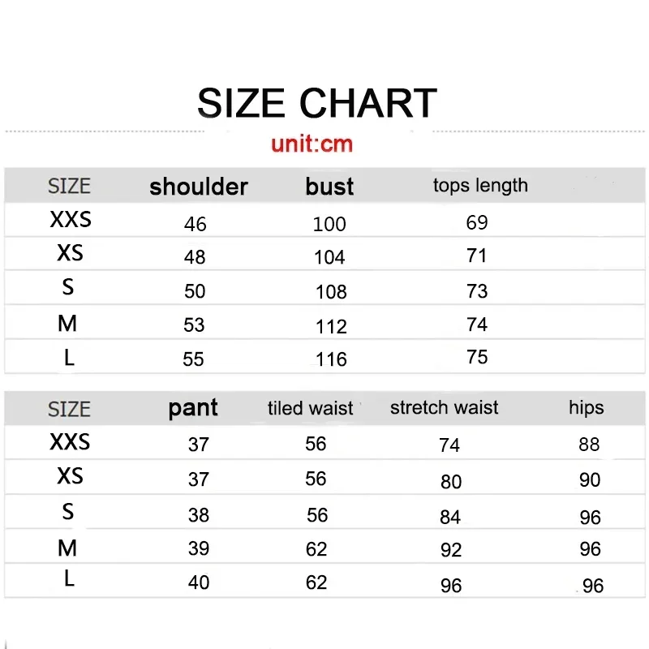Viewport: 649px width, 649px height.
Task: Select the shoulder column header
Action: pyautogui.click(x=199, y=187)
